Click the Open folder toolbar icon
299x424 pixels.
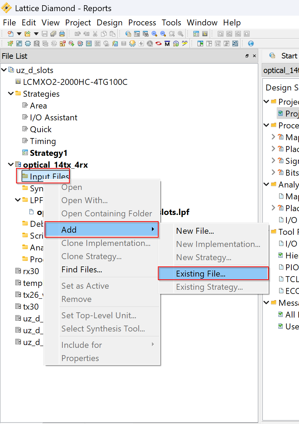tap(28, 34)
